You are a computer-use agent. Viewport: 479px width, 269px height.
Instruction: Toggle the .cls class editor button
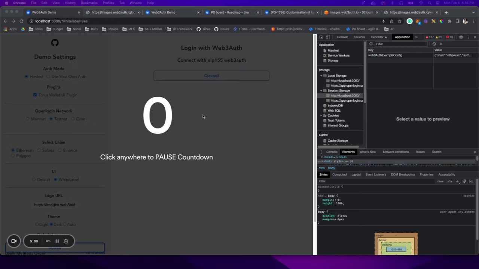tap(449, 181)
